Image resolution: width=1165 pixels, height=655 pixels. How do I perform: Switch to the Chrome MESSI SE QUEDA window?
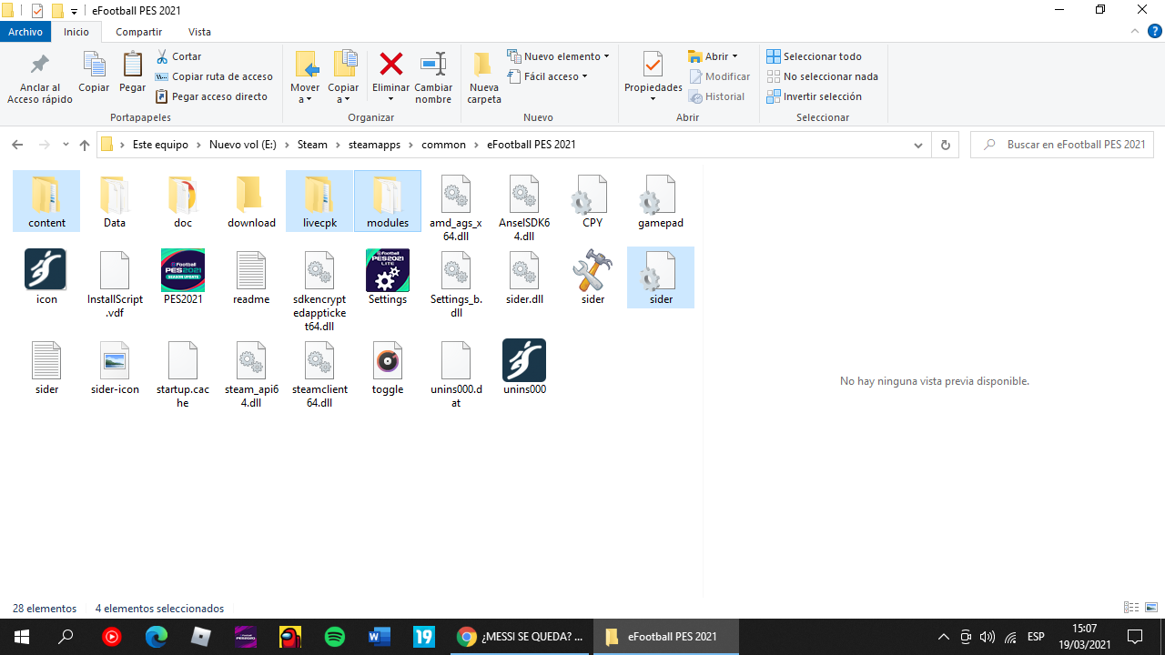(x=521, y=637)
